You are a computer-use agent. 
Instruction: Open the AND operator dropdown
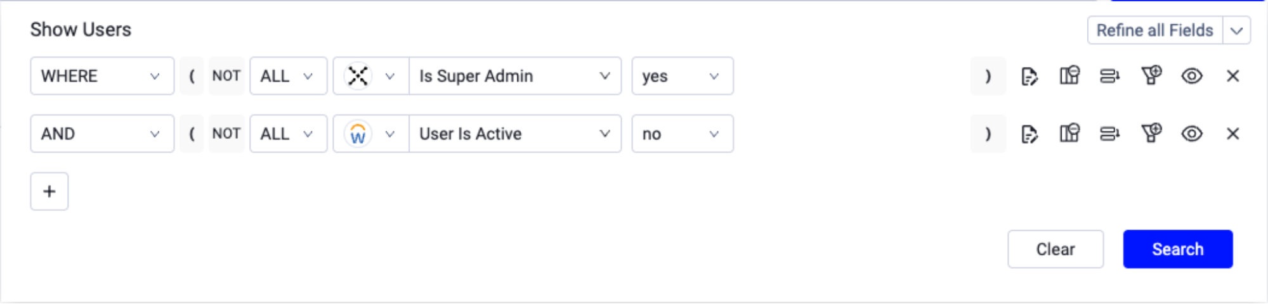pyautogui.click(x=102, y=134)
